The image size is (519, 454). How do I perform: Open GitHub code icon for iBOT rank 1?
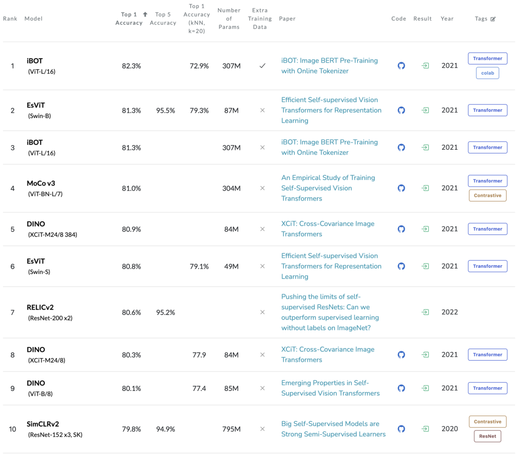[x=401, y=65]
